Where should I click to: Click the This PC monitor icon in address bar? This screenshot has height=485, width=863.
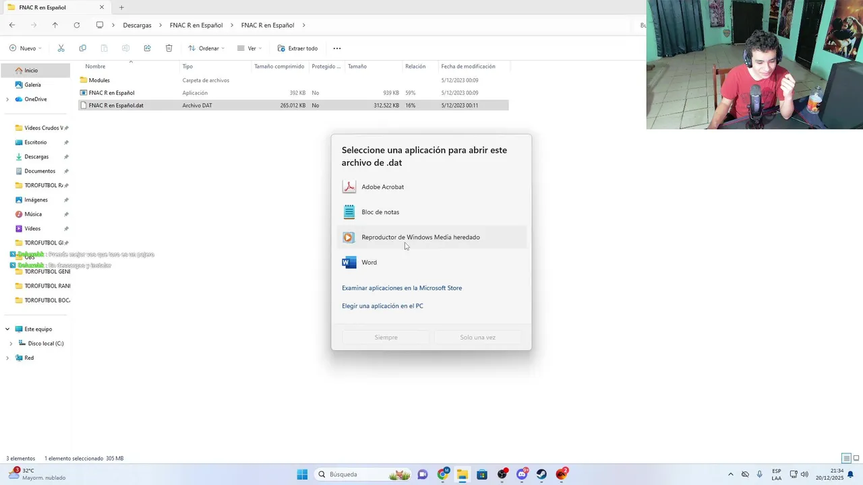(x=100, y=25)
